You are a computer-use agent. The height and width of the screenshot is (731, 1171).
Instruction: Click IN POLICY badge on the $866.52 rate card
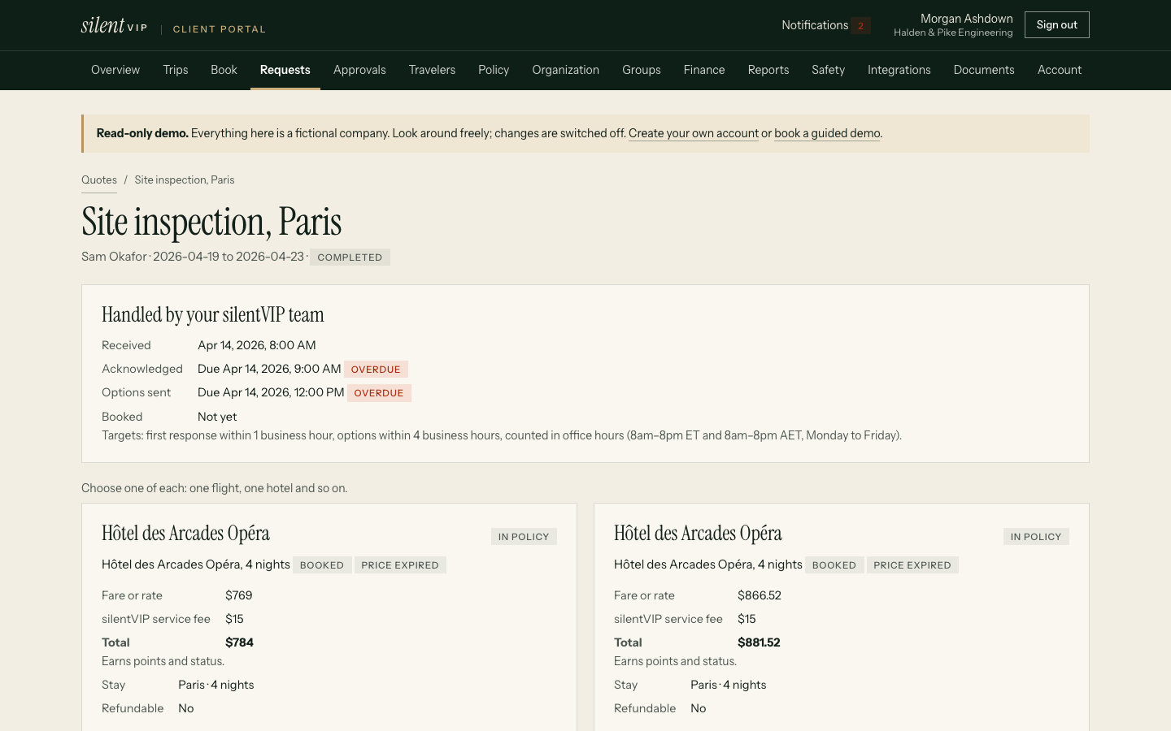click(1036, 536)
